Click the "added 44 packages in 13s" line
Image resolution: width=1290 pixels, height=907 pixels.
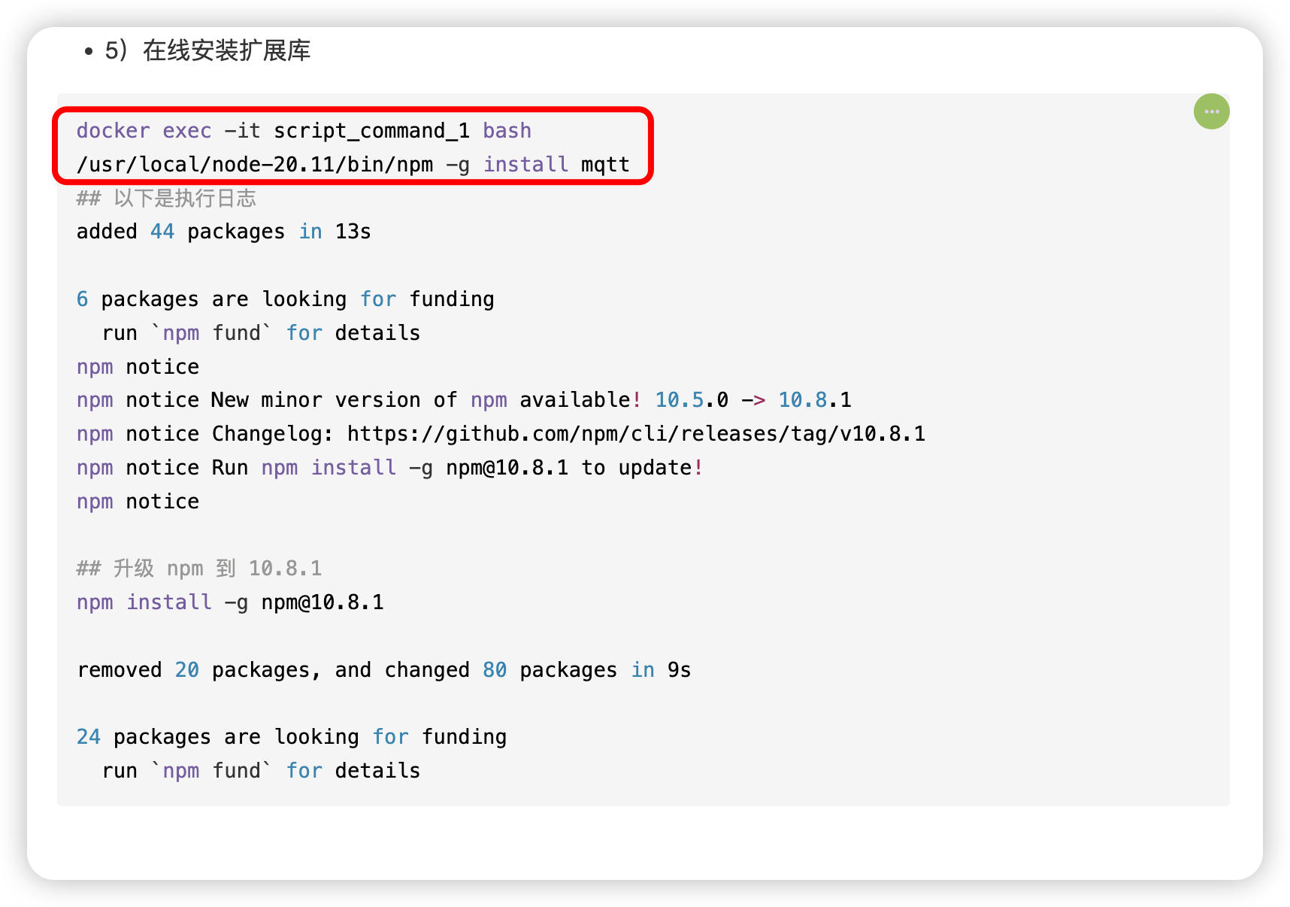[x=223, y=232]
